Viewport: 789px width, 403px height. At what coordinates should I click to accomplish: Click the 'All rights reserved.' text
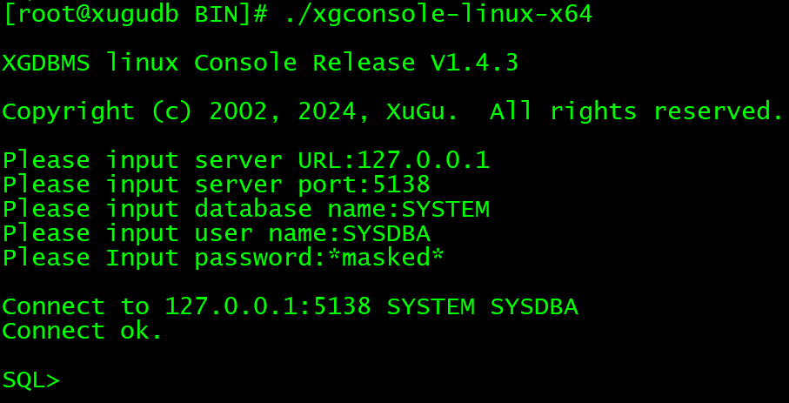(x=636, y=112)
